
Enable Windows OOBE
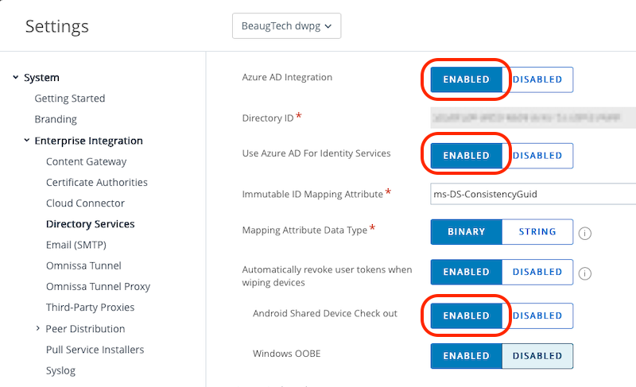pos(466,356)
